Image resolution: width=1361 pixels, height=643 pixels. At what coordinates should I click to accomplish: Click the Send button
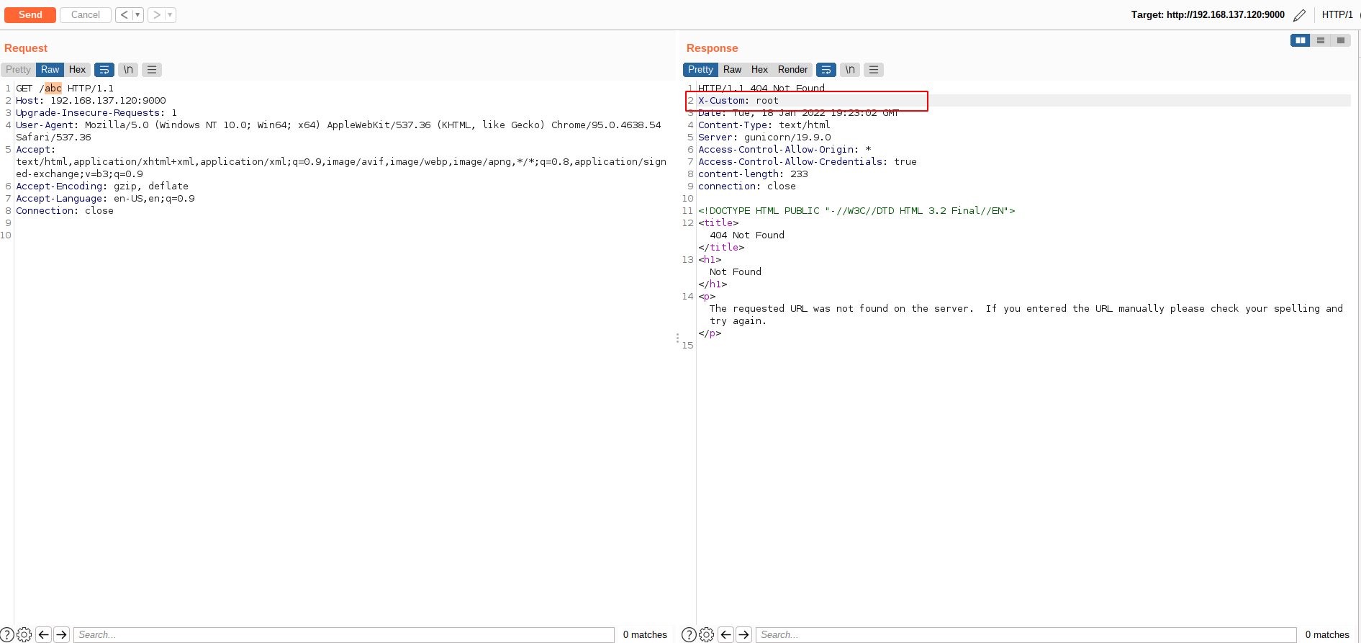click(30, 14)
